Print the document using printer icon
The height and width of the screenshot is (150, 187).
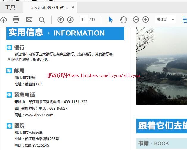click(16, 20)
